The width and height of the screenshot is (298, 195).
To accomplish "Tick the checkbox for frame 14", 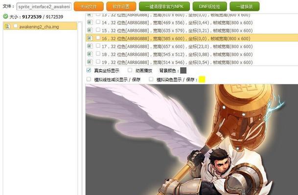I will click(98, 22).
